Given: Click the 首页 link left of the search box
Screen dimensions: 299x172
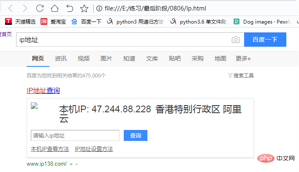Looking at the screenshot, I should coord(6,34).
